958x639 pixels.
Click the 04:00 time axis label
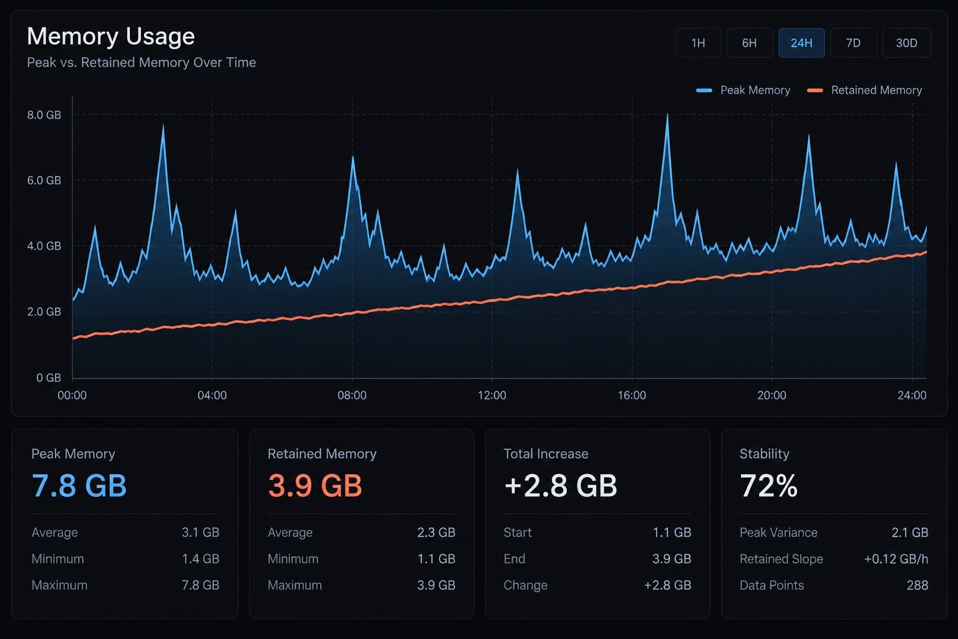(x=212, y=395)
